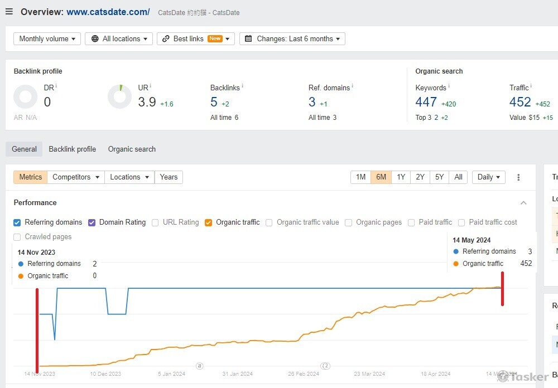Click the info icon beside Keywords
This screenshot has height=388, width=558.
(x=449, y=86)
